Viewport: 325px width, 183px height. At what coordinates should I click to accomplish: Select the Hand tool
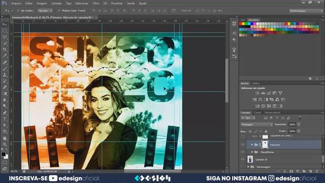pos(5,138)
